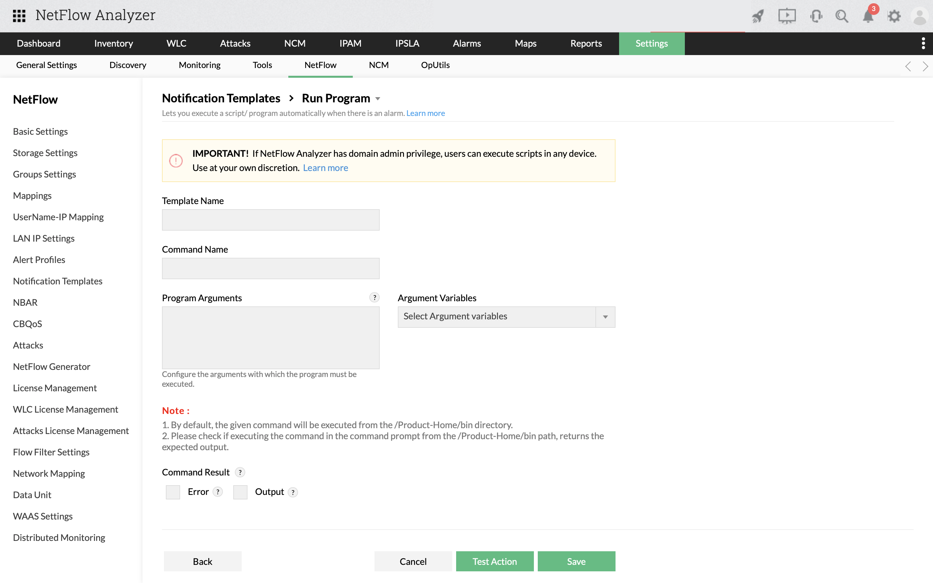Switch to the Alarms tab
933x583 pixels.
466,43
